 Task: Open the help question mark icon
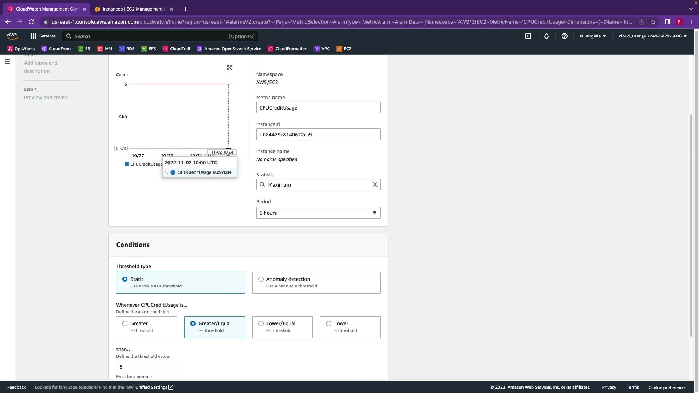click(565, 36)
